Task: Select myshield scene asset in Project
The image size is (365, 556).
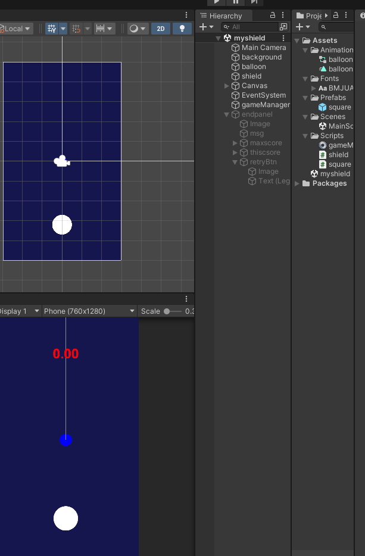Action: pos(330,174)
